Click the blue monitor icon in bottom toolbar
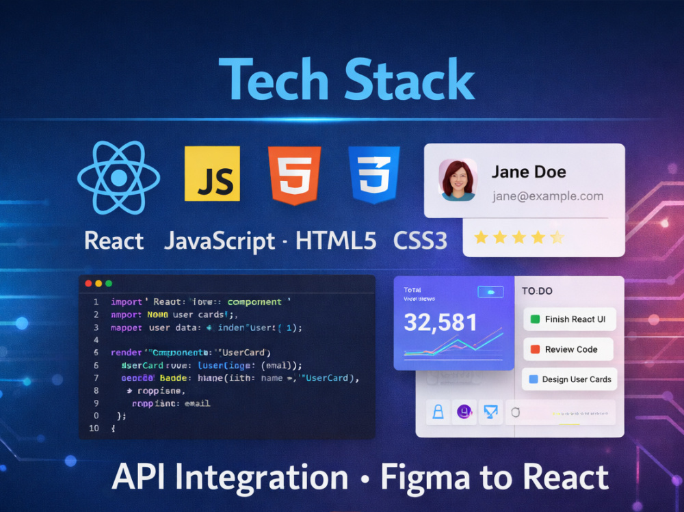 coord(490,412)
